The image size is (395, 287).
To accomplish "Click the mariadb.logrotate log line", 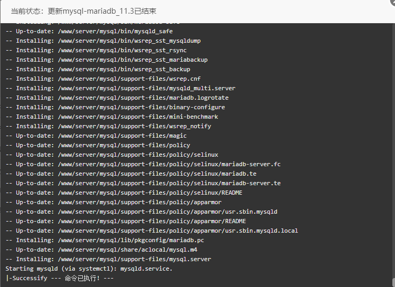I will 117,98.
